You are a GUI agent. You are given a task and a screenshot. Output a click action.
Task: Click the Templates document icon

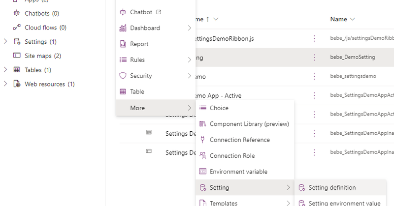tap(202, 203)
